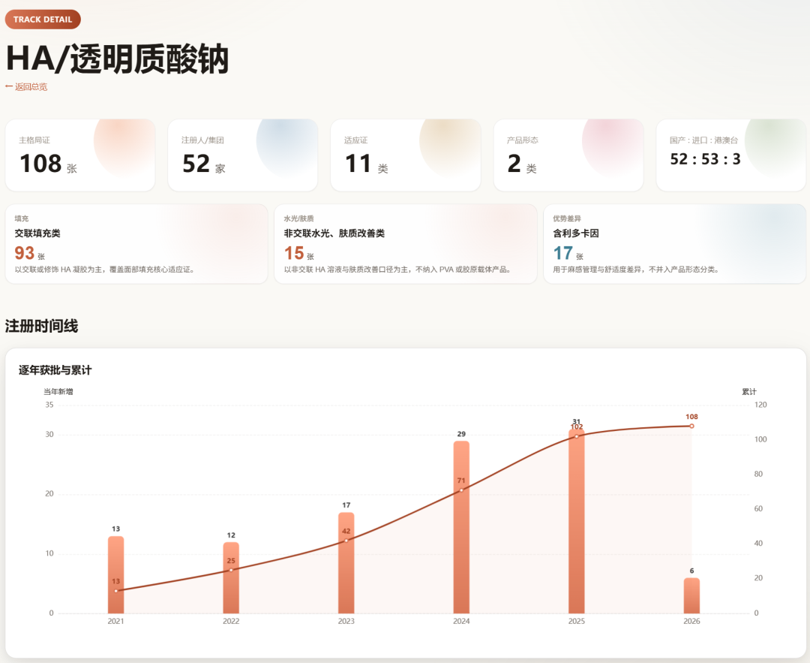Viewport: 810px width, 663px height.
Task: Click the 水光/肤质 category tag
Action: pos(298,218)
